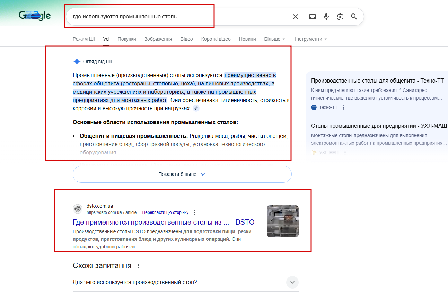Open three-dot options for dsto.com.ua result
Viewport: 448px width, 293px height.
[194, 212]
